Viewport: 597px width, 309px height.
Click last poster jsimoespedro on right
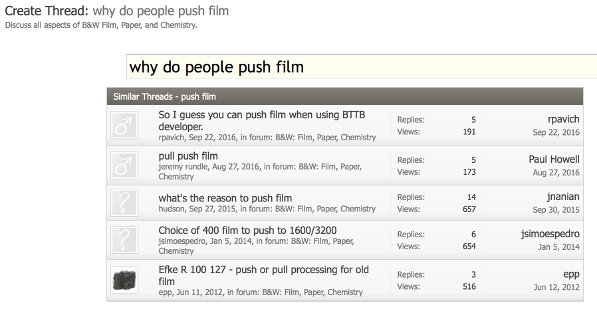click(x=550, y=234)
